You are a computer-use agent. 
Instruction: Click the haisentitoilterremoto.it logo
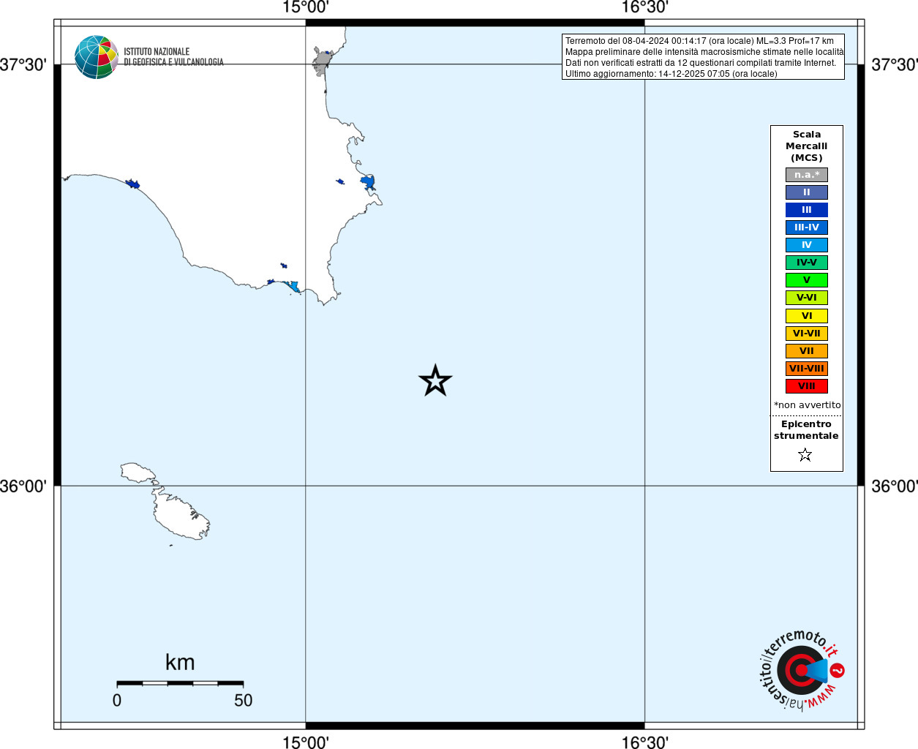click(x=801, y=669)
